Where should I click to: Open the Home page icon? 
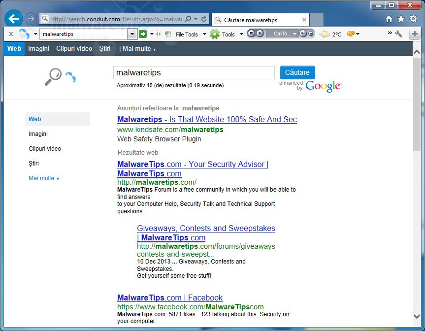pos(389,19)
